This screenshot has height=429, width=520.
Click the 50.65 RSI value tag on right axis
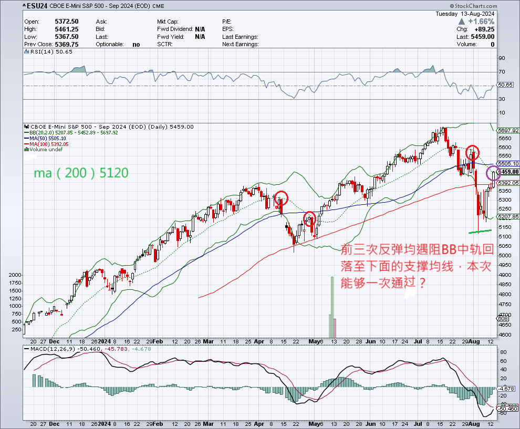tap(505, 85)
